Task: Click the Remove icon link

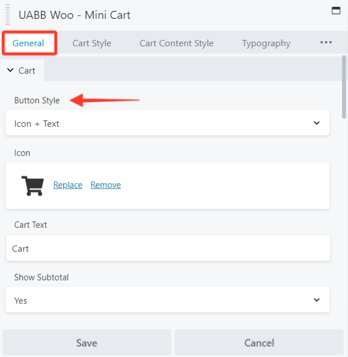Action: (x=106, y=185)
